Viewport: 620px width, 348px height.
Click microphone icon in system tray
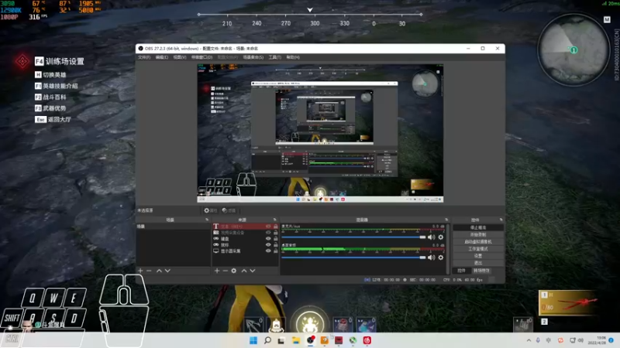538,340
